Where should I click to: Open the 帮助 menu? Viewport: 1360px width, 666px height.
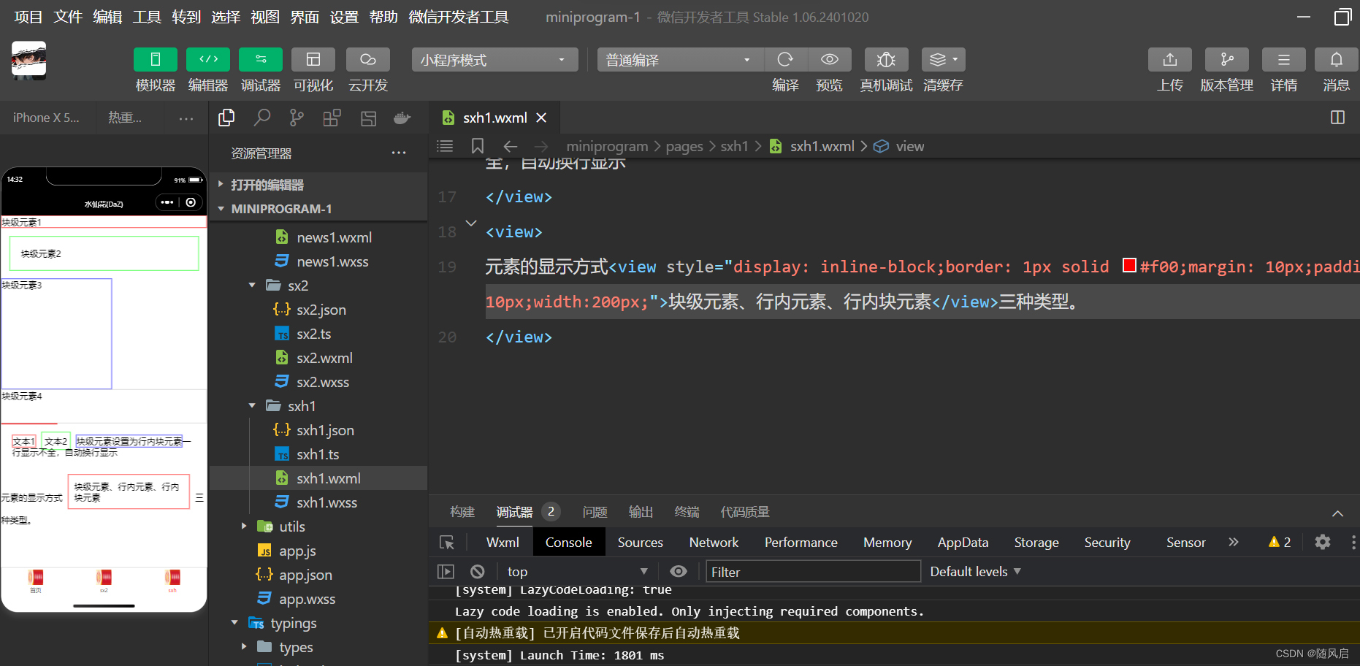tap(383, 17)
